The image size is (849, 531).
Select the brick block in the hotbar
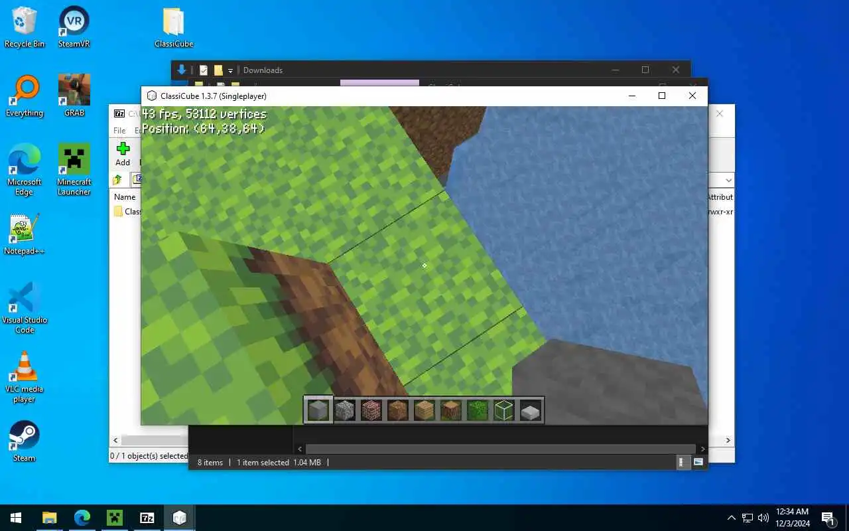(371, 410)
